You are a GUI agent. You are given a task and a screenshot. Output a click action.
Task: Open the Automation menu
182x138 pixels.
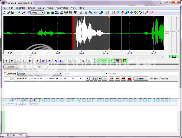tap(62, 8)
